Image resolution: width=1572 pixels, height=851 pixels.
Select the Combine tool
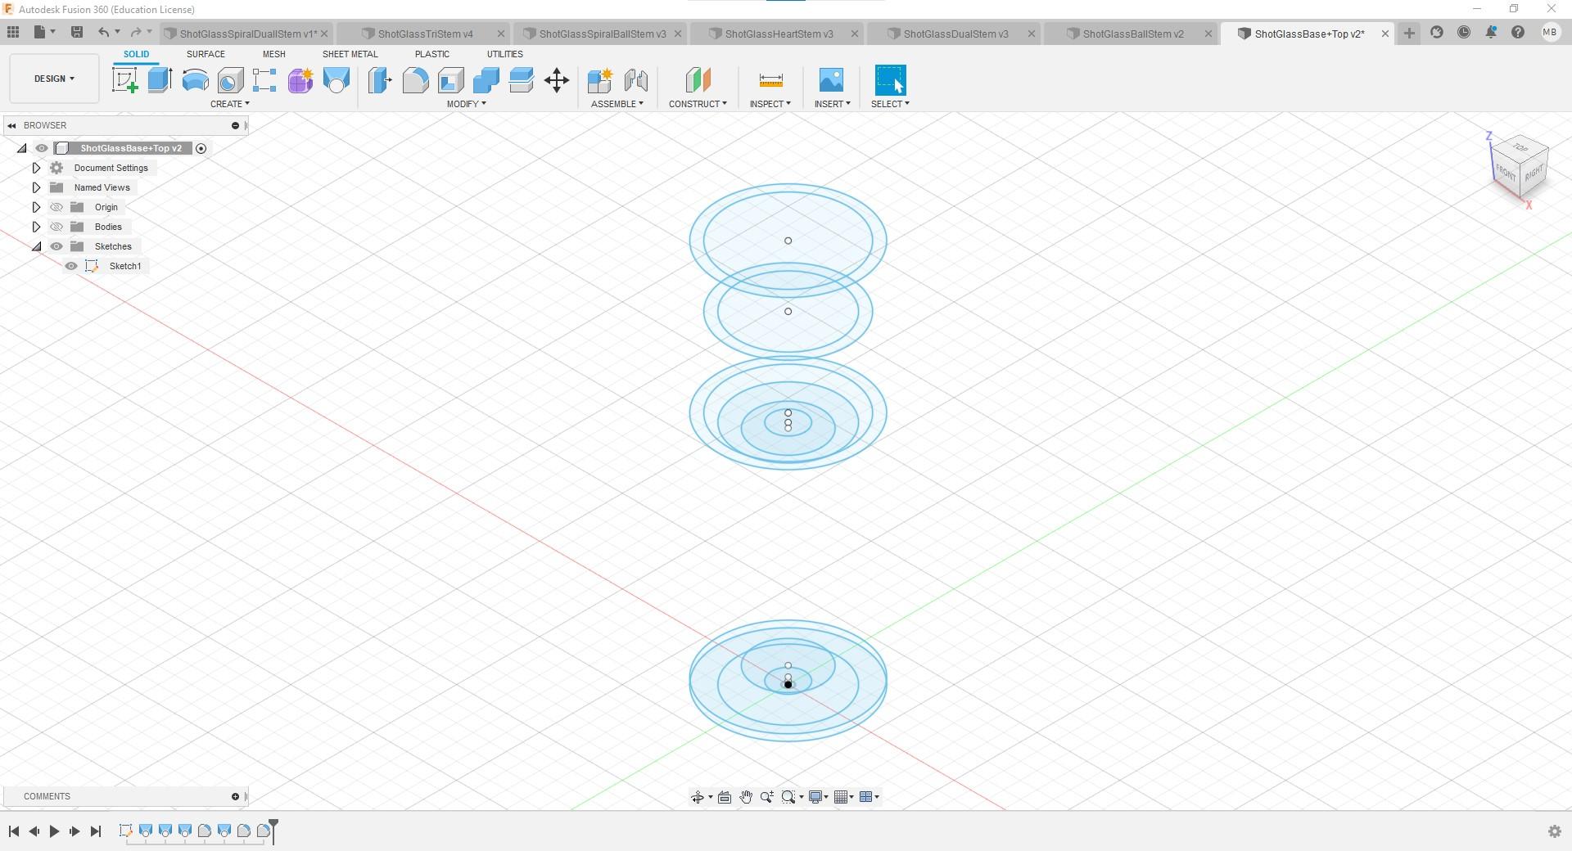pos(486,80)
